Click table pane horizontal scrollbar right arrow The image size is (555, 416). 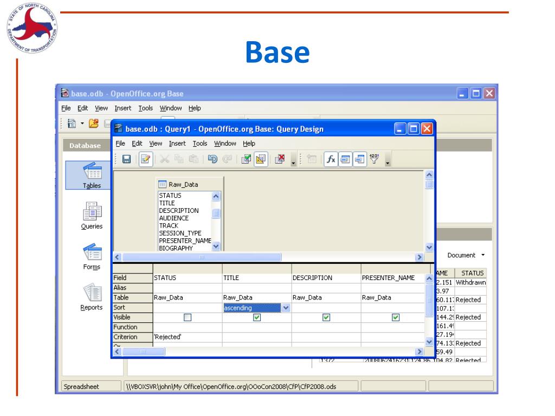420,257
